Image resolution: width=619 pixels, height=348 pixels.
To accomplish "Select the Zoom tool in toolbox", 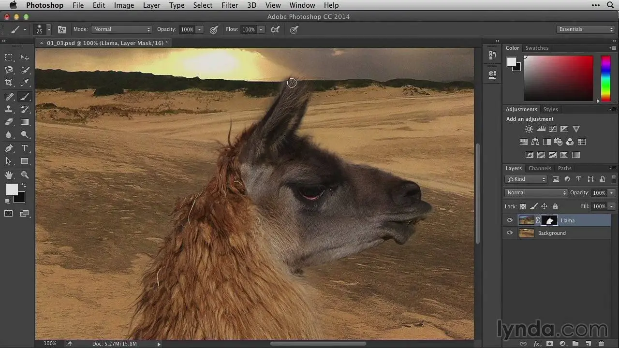I will coord(25,175).
